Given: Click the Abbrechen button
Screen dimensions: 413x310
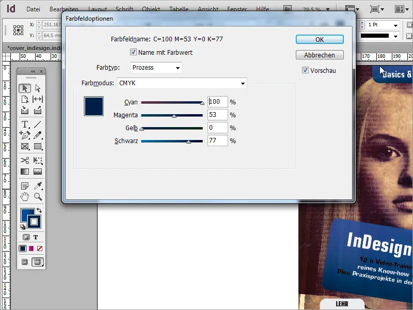Looking at the screenshot, I should [x=320, y=55].
